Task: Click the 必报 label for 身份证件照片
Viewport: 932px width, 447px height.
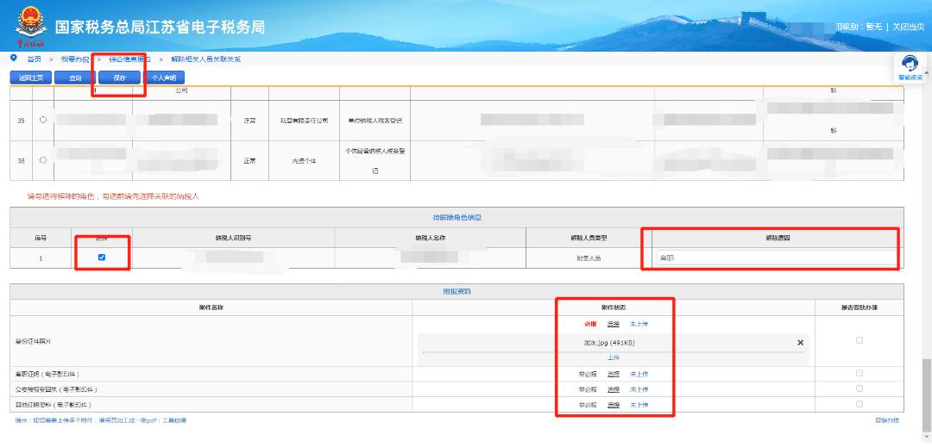Action: point(589,325)
